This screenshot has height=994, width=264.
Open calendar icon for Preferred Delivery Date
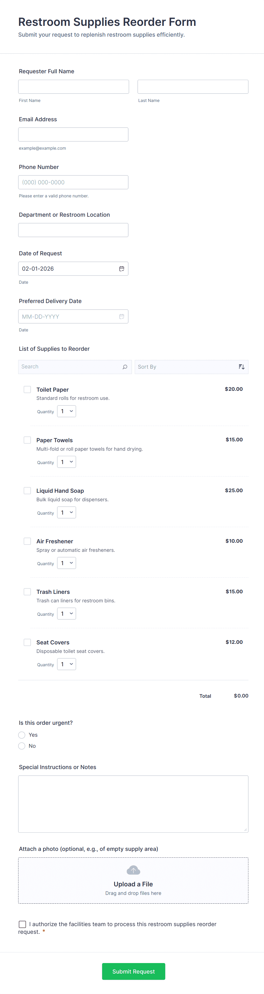pyautogui.click(x=121, y=316)
